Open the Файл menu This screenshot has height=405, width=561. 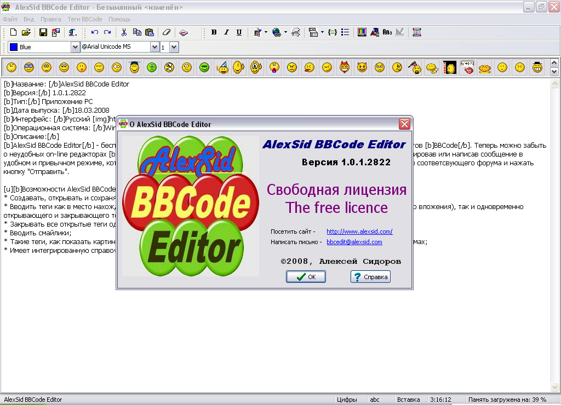(x=10, y=19)
